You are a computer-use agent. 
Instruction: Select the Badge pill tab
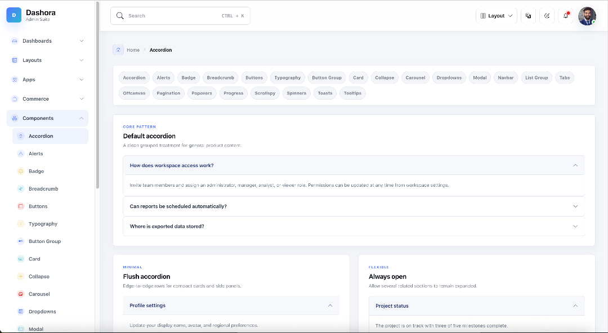click(x=189, y=78)
